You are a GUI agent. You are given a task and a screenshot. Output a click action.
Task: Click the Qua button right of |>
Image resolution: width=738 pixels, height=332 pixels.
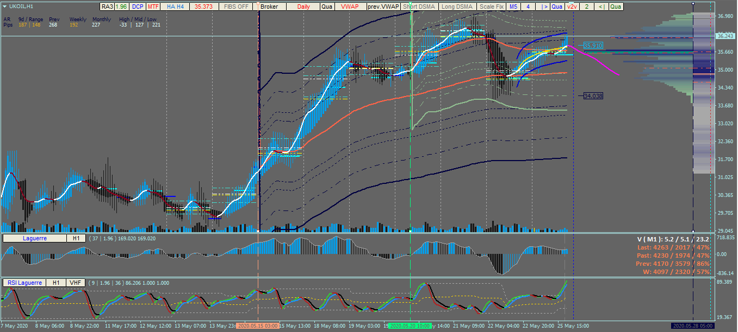(557, 7)
